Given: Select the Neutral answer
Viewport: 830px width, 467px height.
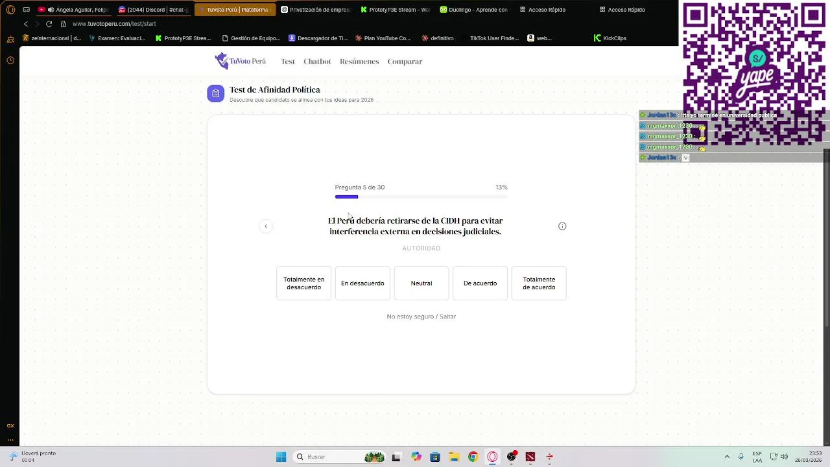Looking at the screenshot, I should click(x=421, y=283).
